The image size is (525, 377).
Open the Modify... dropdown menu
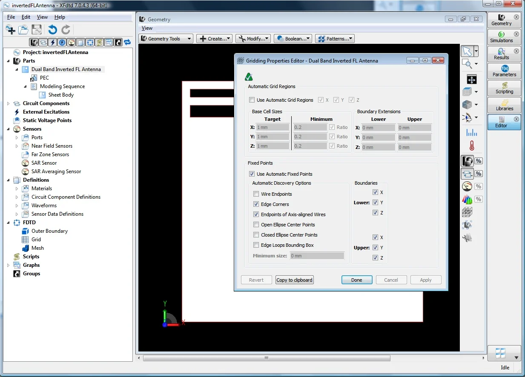point(253,39)
